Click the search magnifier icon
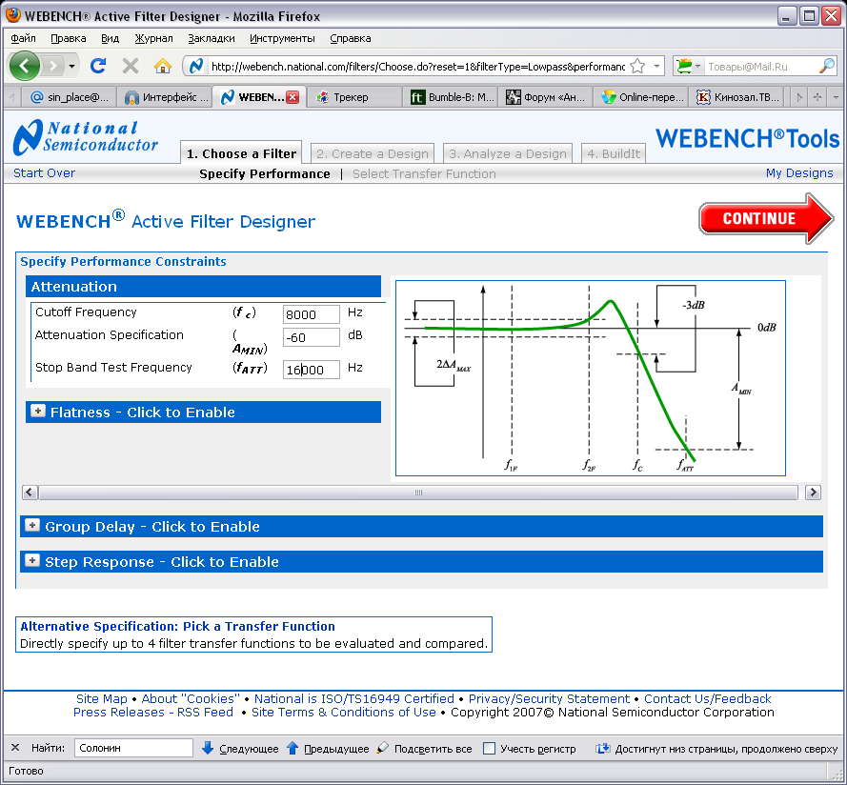 (x=826, y=67)
